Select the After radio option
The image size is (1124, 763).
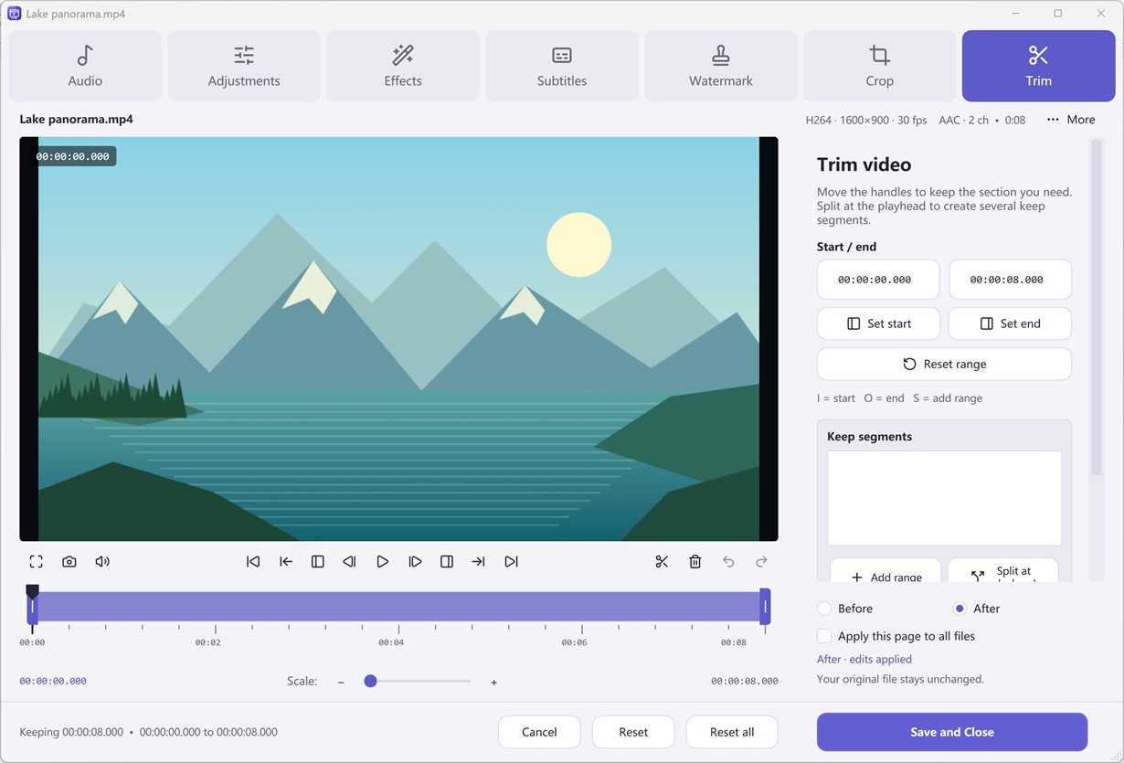[x=976, y=609]
